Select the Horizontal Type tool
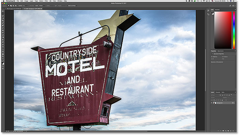Screen dimensions: 240x136 [3, 47]
